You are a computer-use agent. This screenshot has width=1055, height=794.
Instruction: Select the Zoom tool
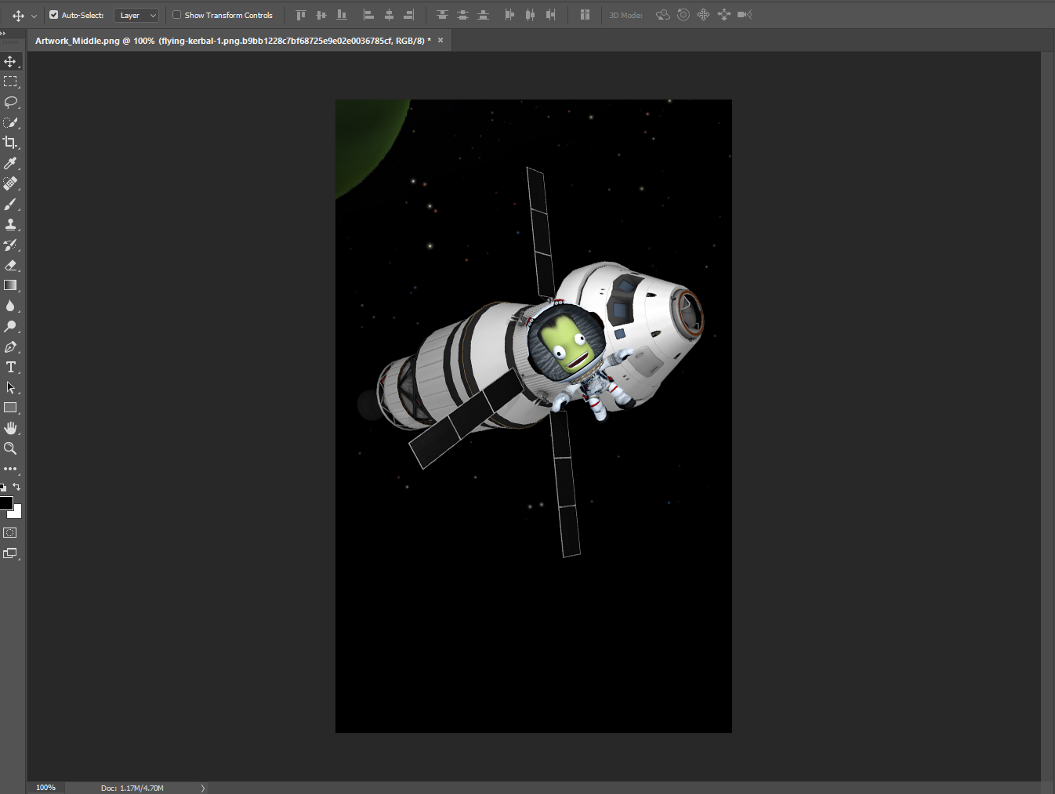point(10,448)
